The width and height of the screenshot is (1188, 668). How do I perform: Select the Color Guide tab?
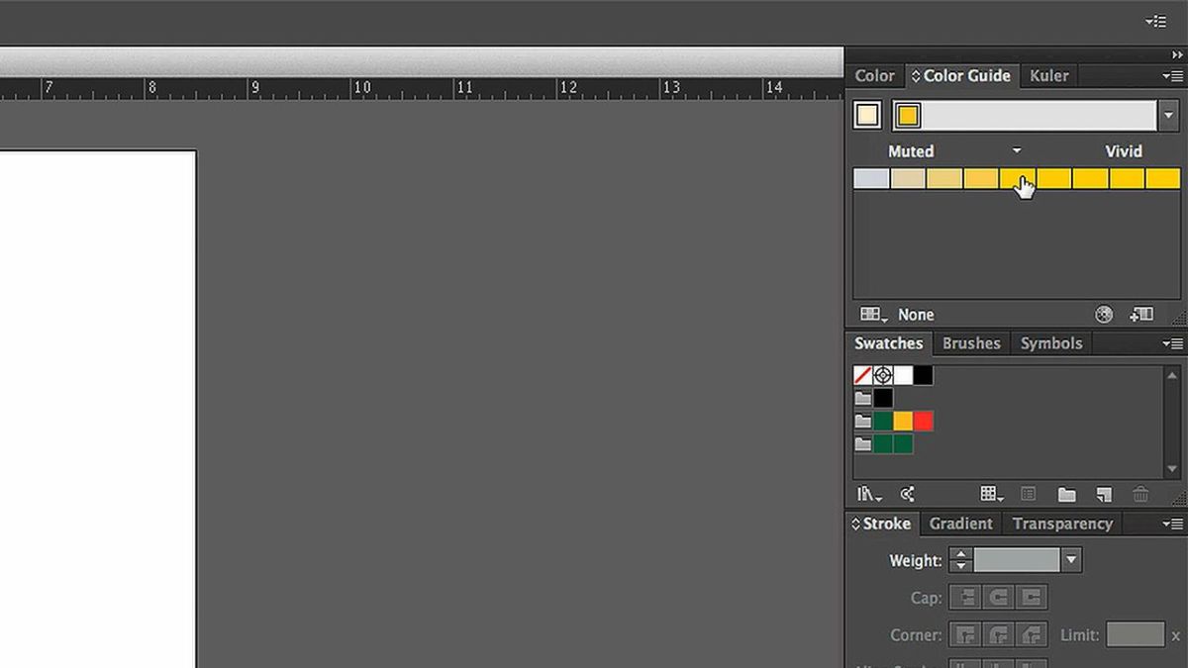coord(961,75)
